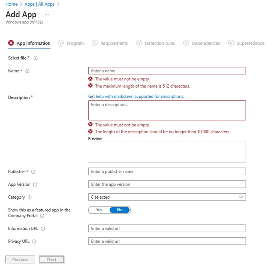The height and width of the screenshot is (268, 273).
Task: Click the featured app info icon
Action: pos(42,216)
